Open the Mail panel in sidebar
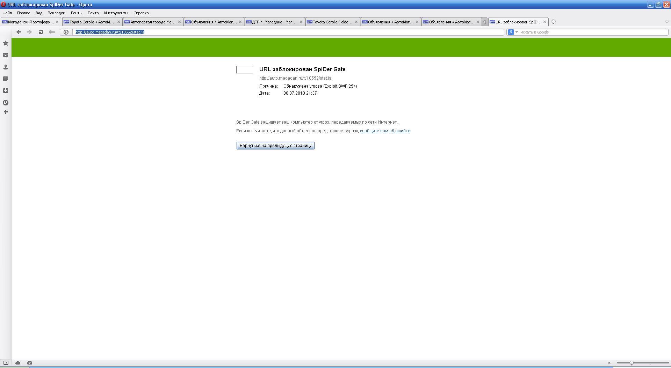The width and height of the screenshot is (671, 368). coord(6,55)
